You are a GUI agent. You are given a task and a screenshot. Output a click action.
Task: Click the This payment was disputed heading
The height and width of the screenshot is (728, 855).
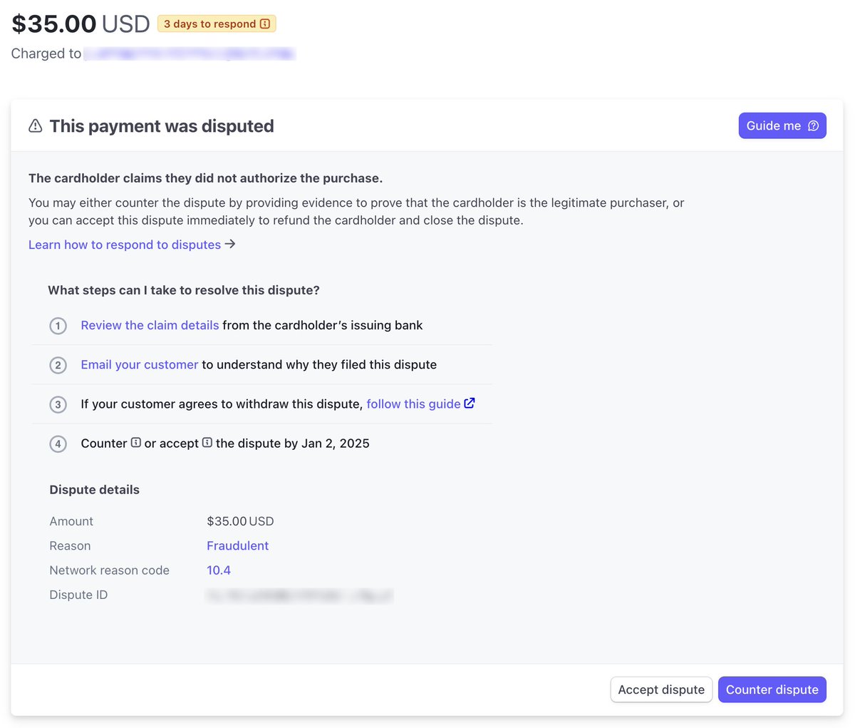(162, 126)
